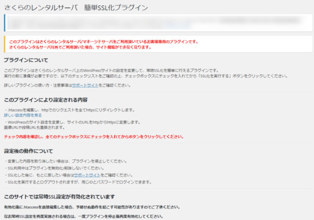Open the サポートサイト link in 設定後の動作について
Screen dimensions: 314x220
click(87, 175)
